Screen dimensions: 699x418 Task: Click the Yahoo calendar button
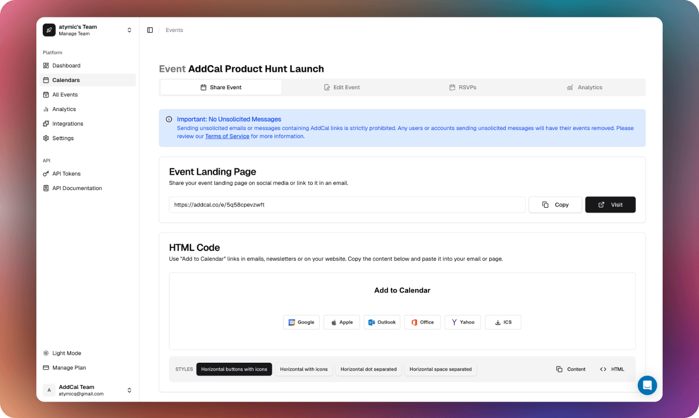(463, 322)
